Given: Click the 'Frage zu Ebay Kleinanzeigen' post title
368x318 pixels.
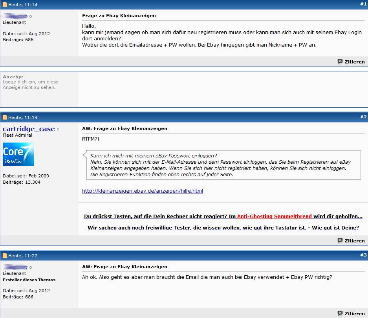Looking at the screenshot, I should 119,16.
